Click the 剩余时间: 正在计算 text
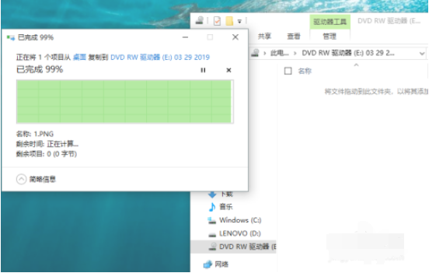This screenshot has height=280, width=429. click(47, 144)
